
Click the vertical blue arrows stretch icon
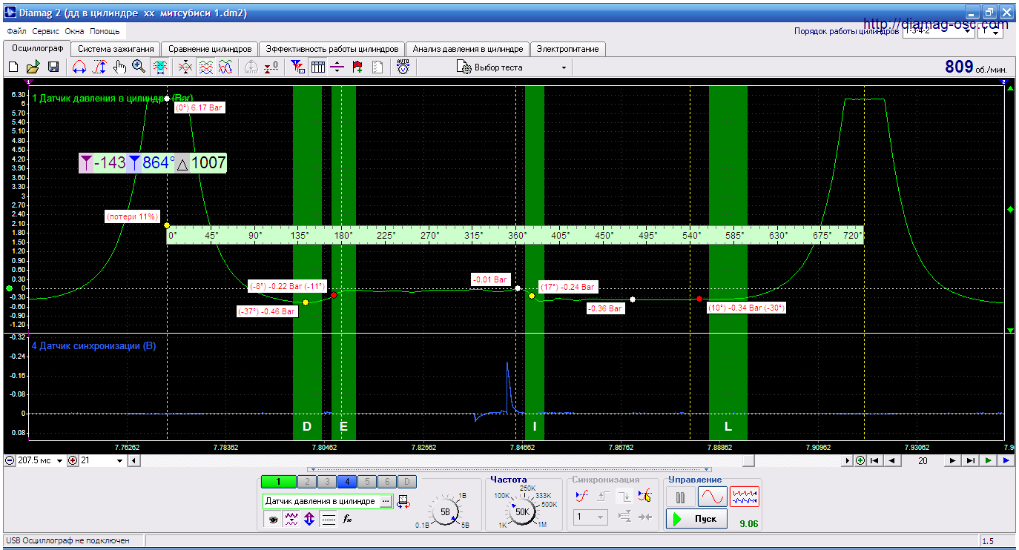[x=309, y=520]
